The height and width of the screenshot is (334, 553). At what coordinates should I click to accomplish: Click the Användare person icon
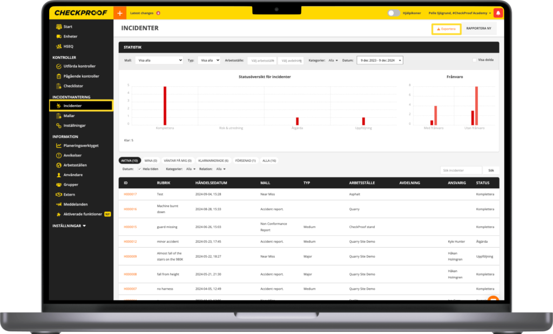click(x=59, y=175)
